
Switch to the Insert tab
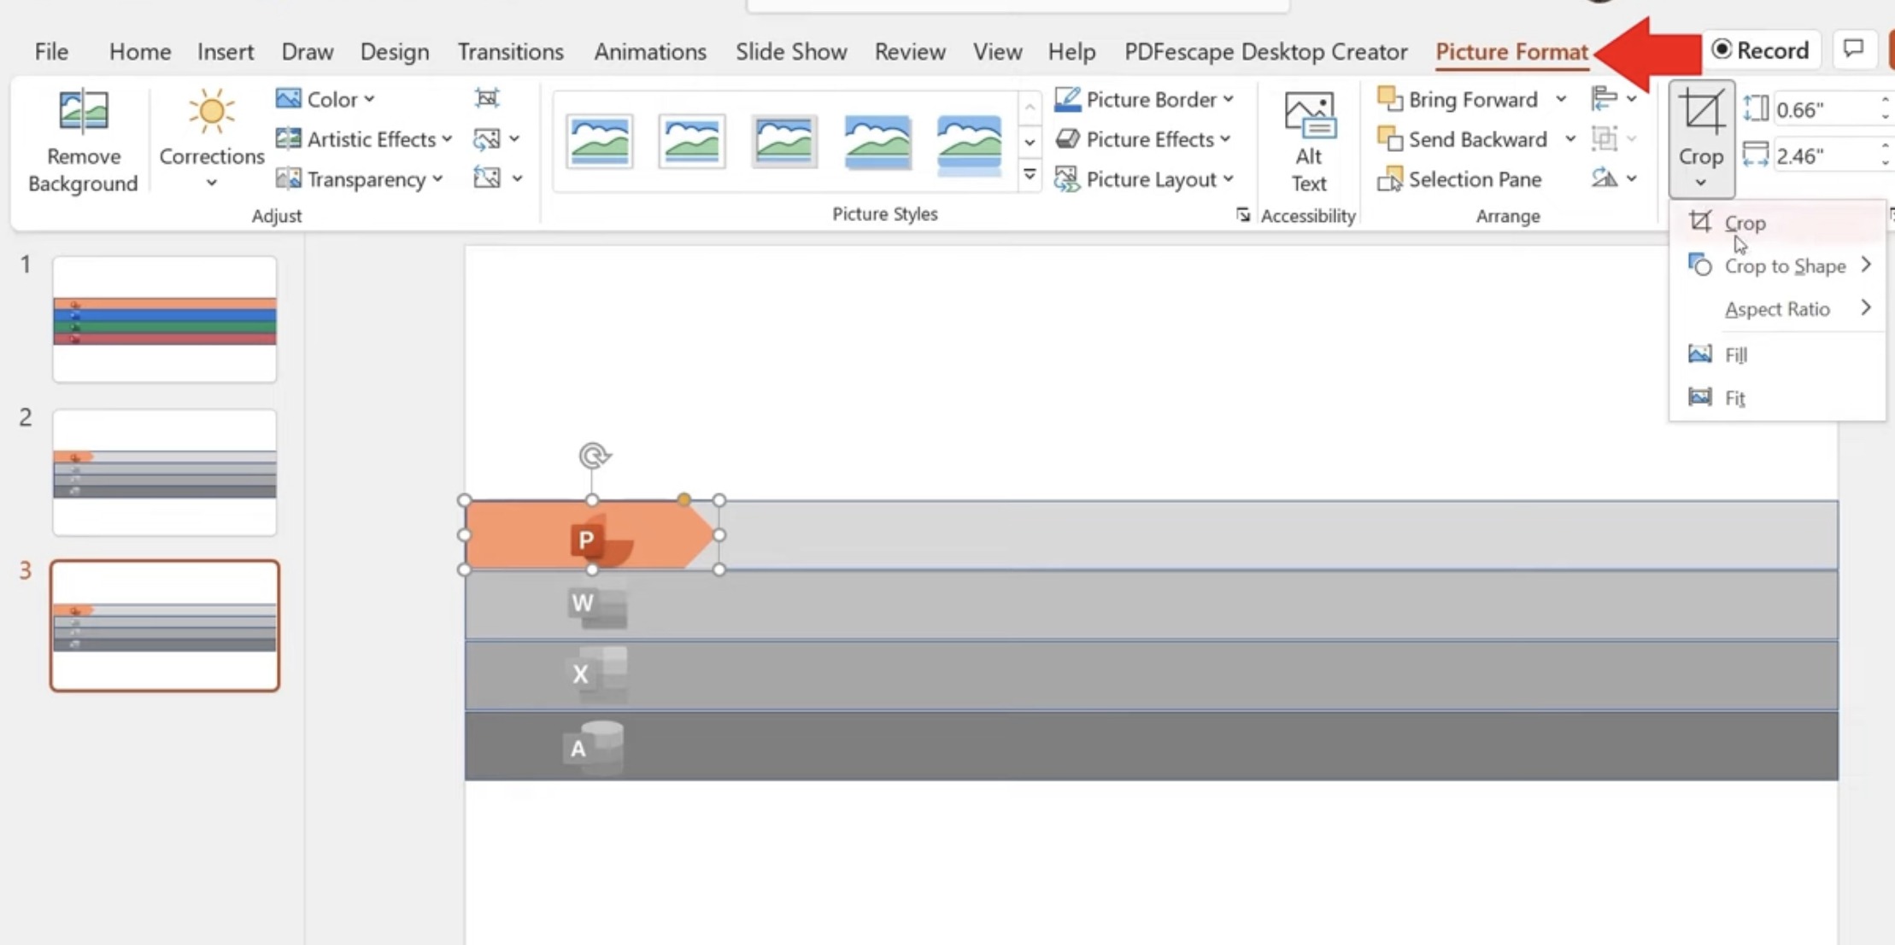(x=226, y=51)
